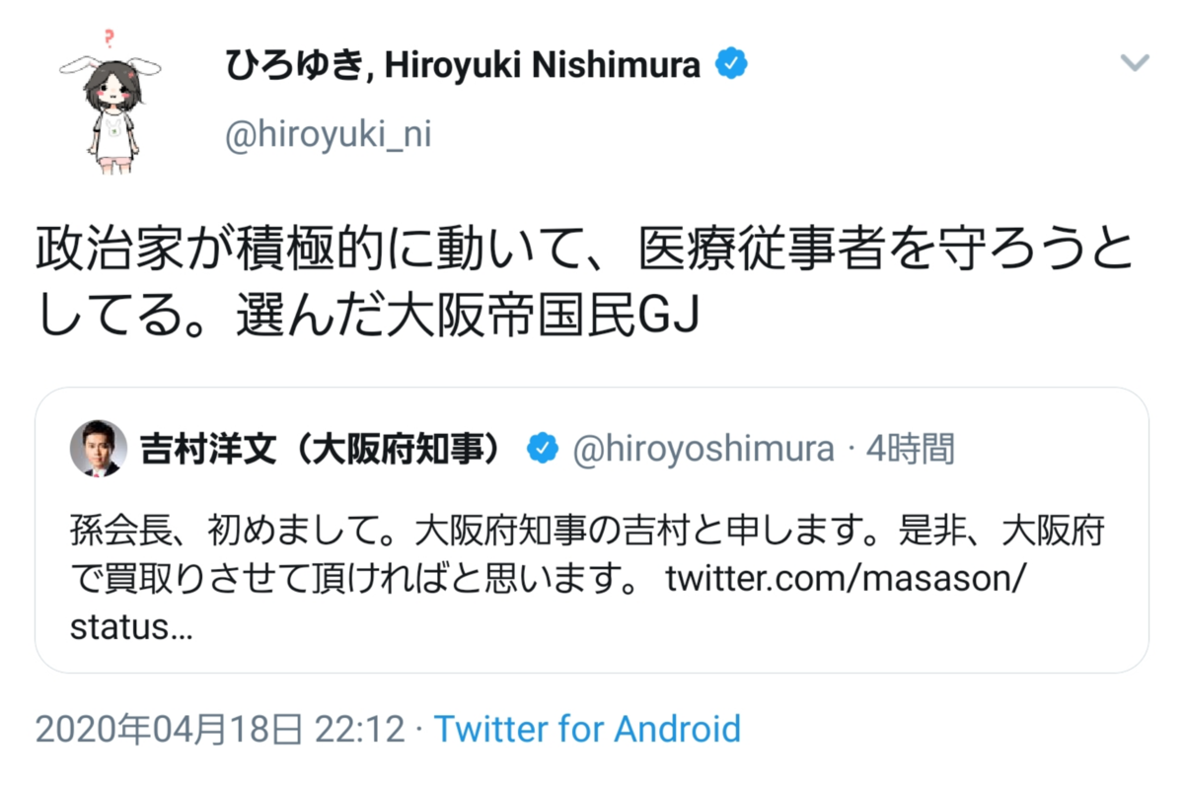
Task: Click the Twitter for Android source link
Action: [588, 730]
